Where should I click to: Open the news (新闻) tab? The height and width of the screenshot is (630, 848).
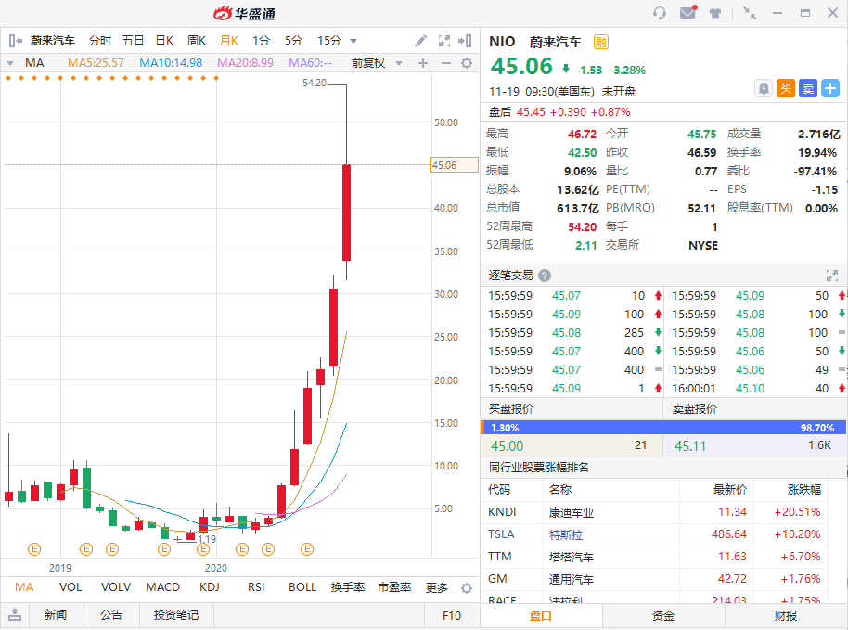(56, 615)
